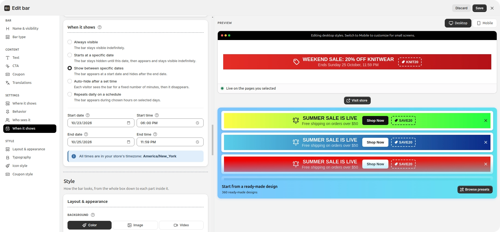Select Always visible option
The height and width of the screenshot is (232, 500).
[x=70, y=42]
